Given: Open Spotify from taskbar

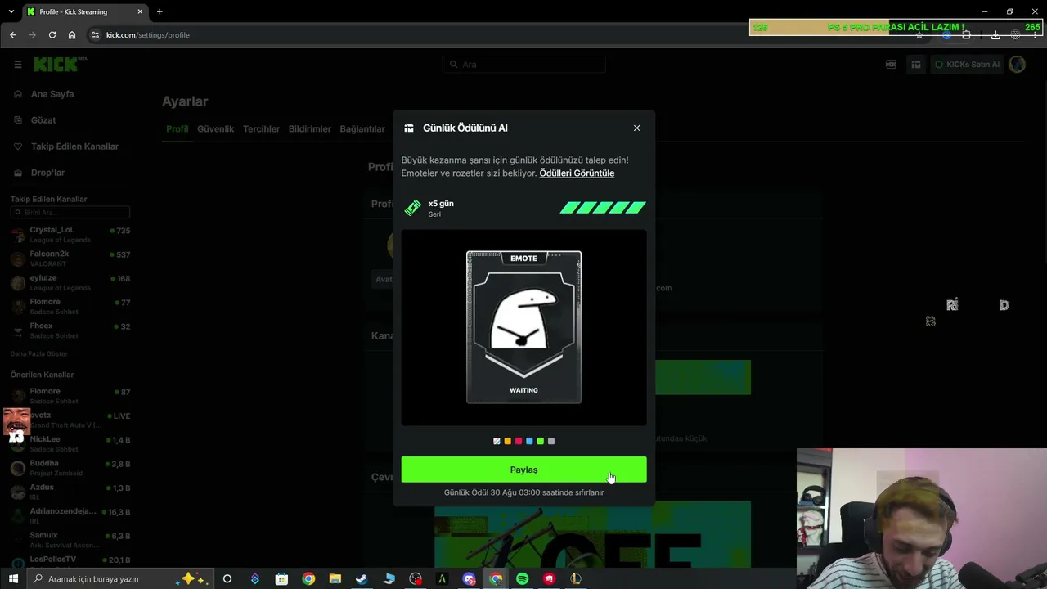Looking at the screenshot, I should coord(522,579).
